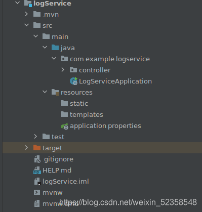The width and height of the screenshot is (202, 212).
Task: Click the templates folder icon
Action: tap(64, 114)
